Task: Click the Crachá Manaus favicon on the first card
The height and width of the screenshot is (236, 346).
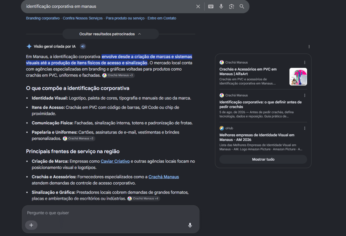Action: click(x=221, y=62)
